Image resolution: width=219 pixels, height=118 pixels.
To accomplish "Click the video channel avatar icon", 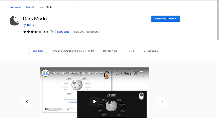I will tap(45, 73).
